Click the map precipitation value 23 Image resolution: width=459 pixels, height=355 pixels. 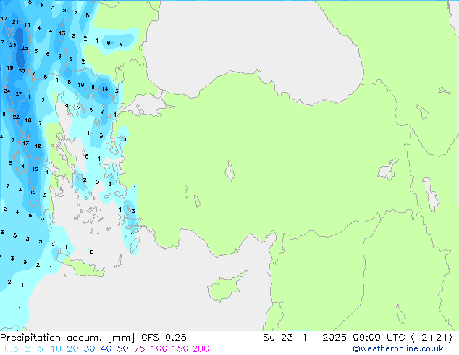click(x=12, y=45)
